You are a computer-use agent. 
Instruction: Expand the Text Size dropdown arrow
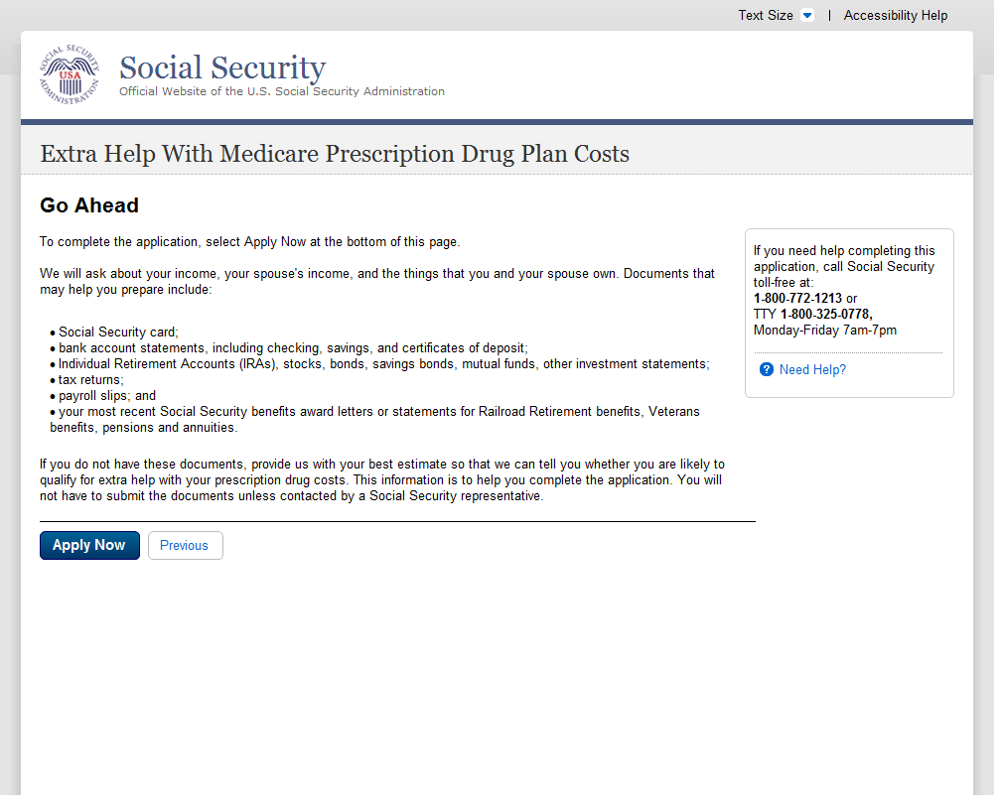tap(806, 16)
